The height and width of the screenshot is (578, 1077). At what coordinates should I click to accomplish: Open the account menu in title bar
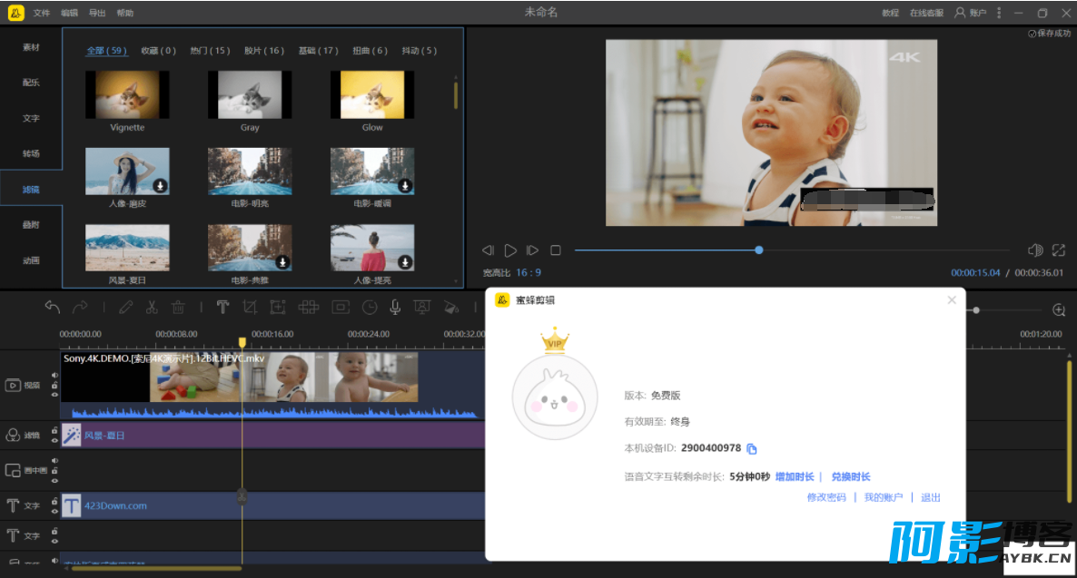[970, 13]
